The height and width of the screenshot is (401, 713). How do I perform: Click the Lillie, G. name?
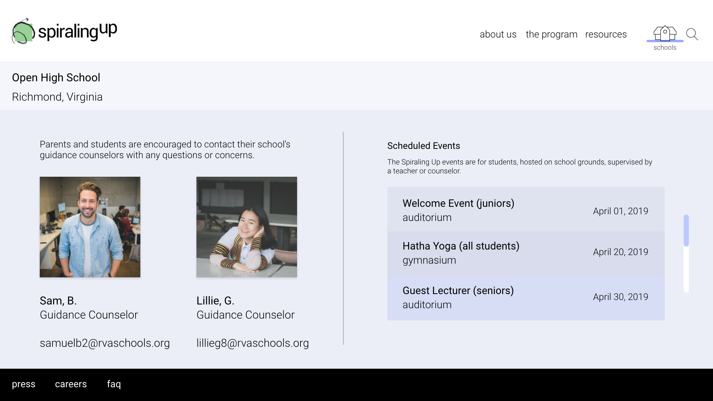[215, 301]
